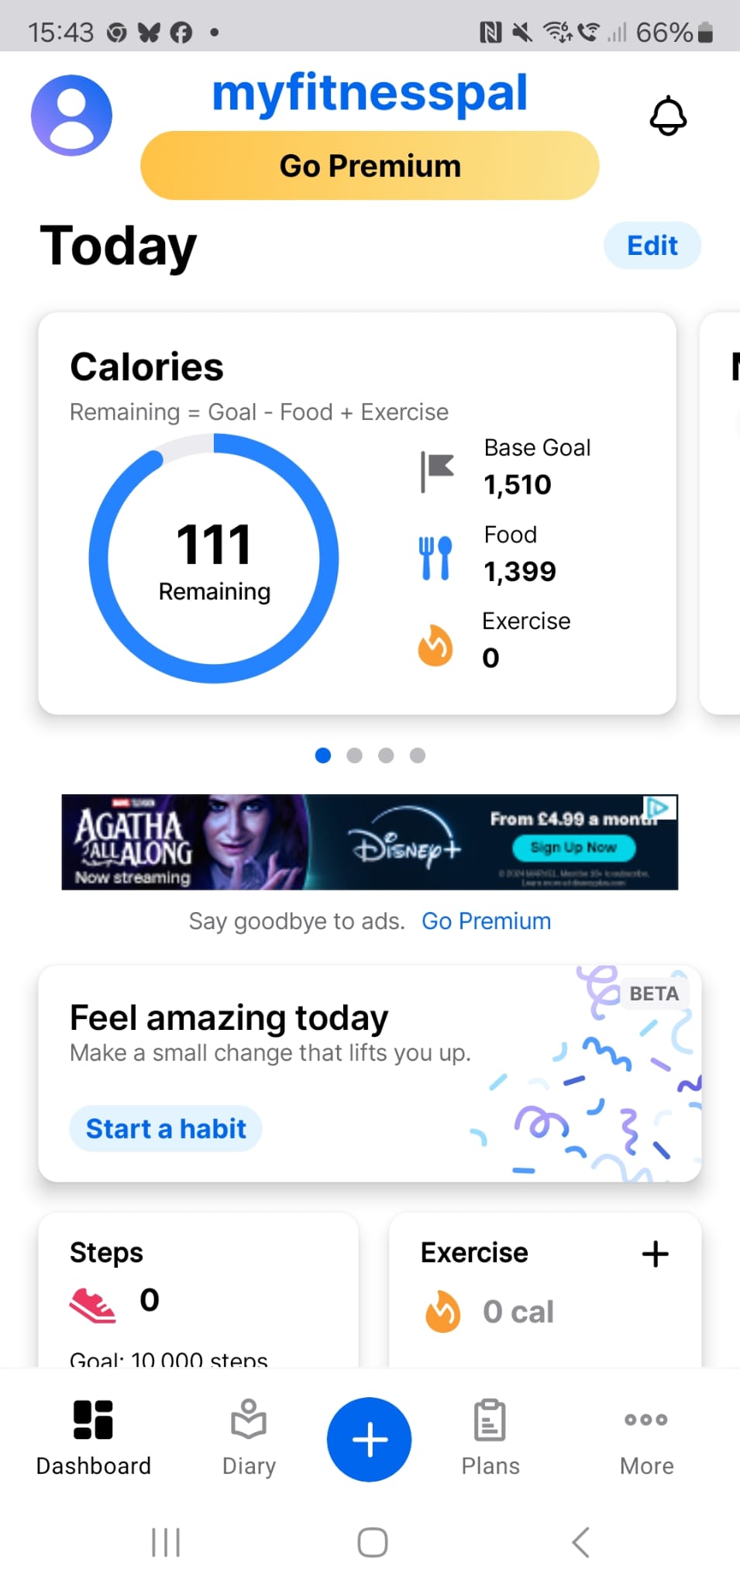The image size is (740, 1587).
Task: Tap the Food fork and knife icon
Action: tap(435, 558)
